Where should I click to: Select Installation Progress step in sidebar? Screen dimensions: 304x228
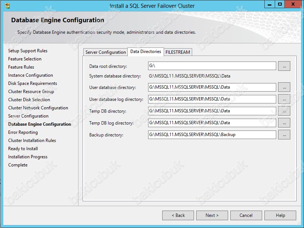[28, 157]
